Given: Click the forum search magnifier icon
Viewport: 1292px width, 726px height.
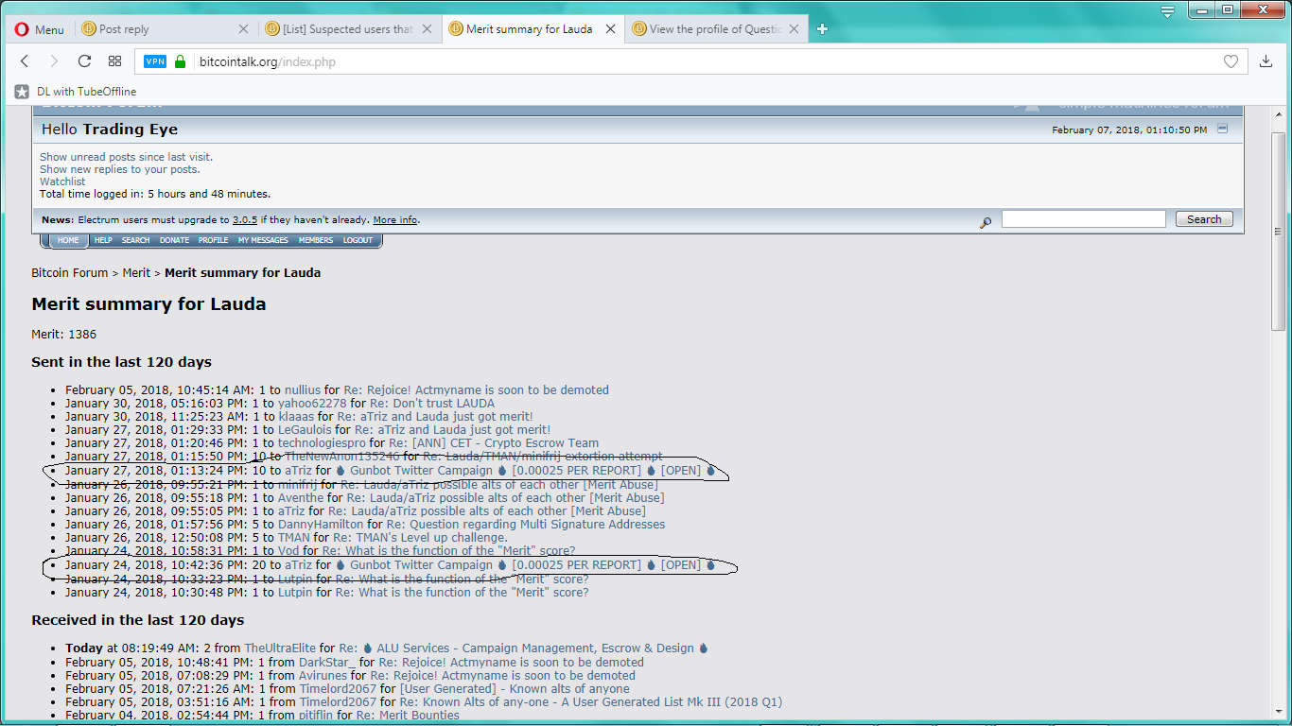Looking at the screenshot, I should coord(985,221).
